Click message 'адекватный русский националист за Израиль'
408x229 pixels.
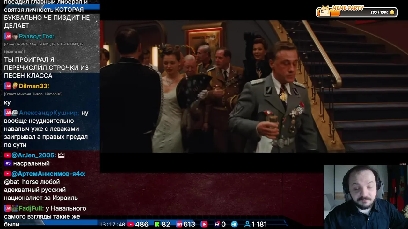[41, 194]
